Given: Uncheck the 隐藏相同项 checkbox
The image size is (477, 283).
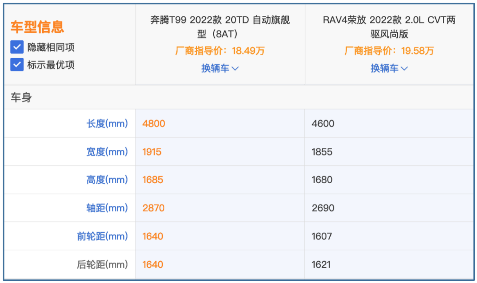Looking at the screenshot, I should (17, 47).
